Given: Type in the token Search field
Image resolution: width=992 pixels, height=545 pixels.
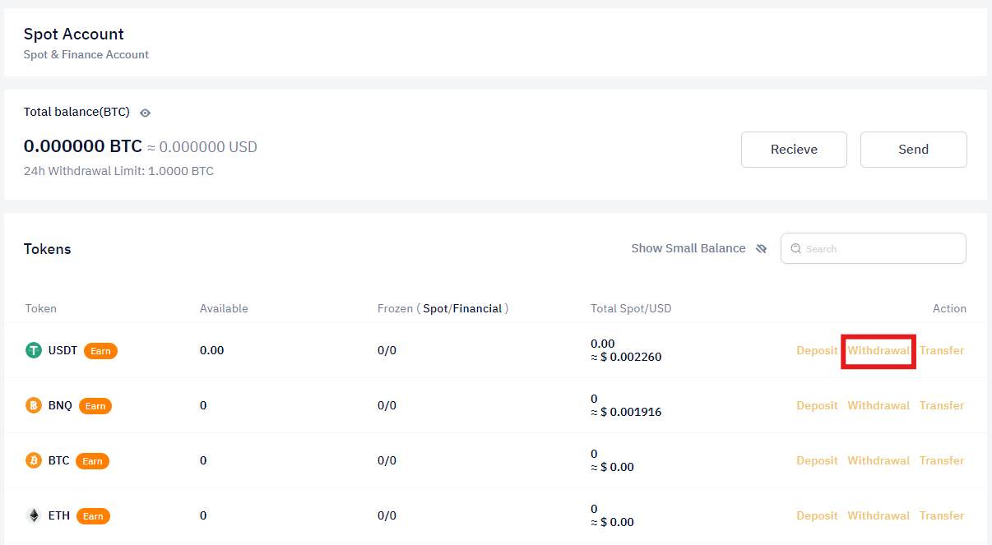Looking at the screenshot, I should coord(880,249).
